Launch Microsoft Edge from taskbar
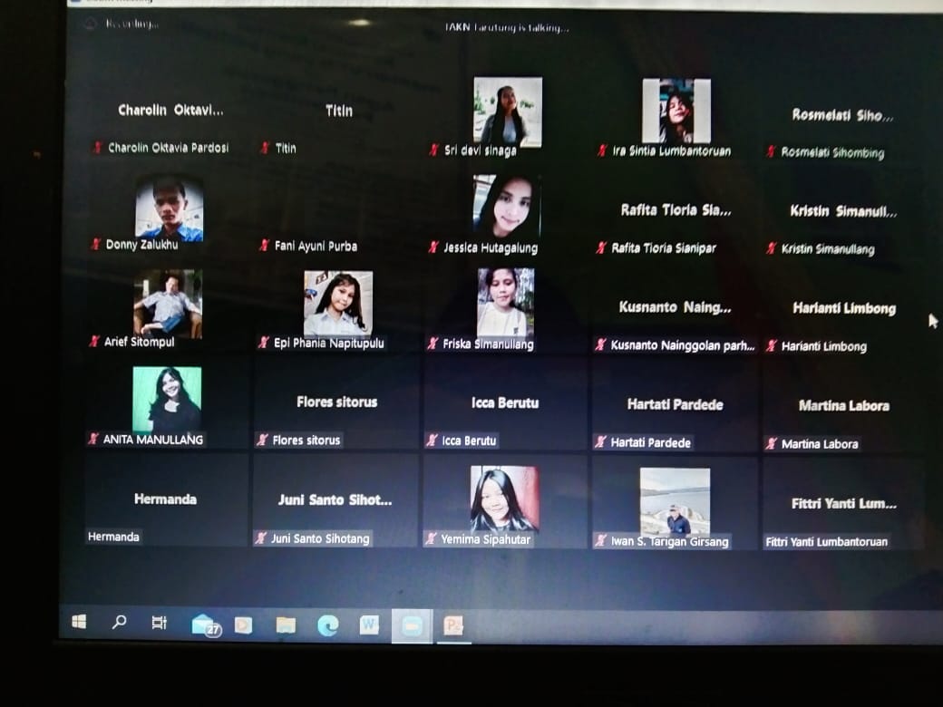 pyautogui.click(x=327, y=625)
